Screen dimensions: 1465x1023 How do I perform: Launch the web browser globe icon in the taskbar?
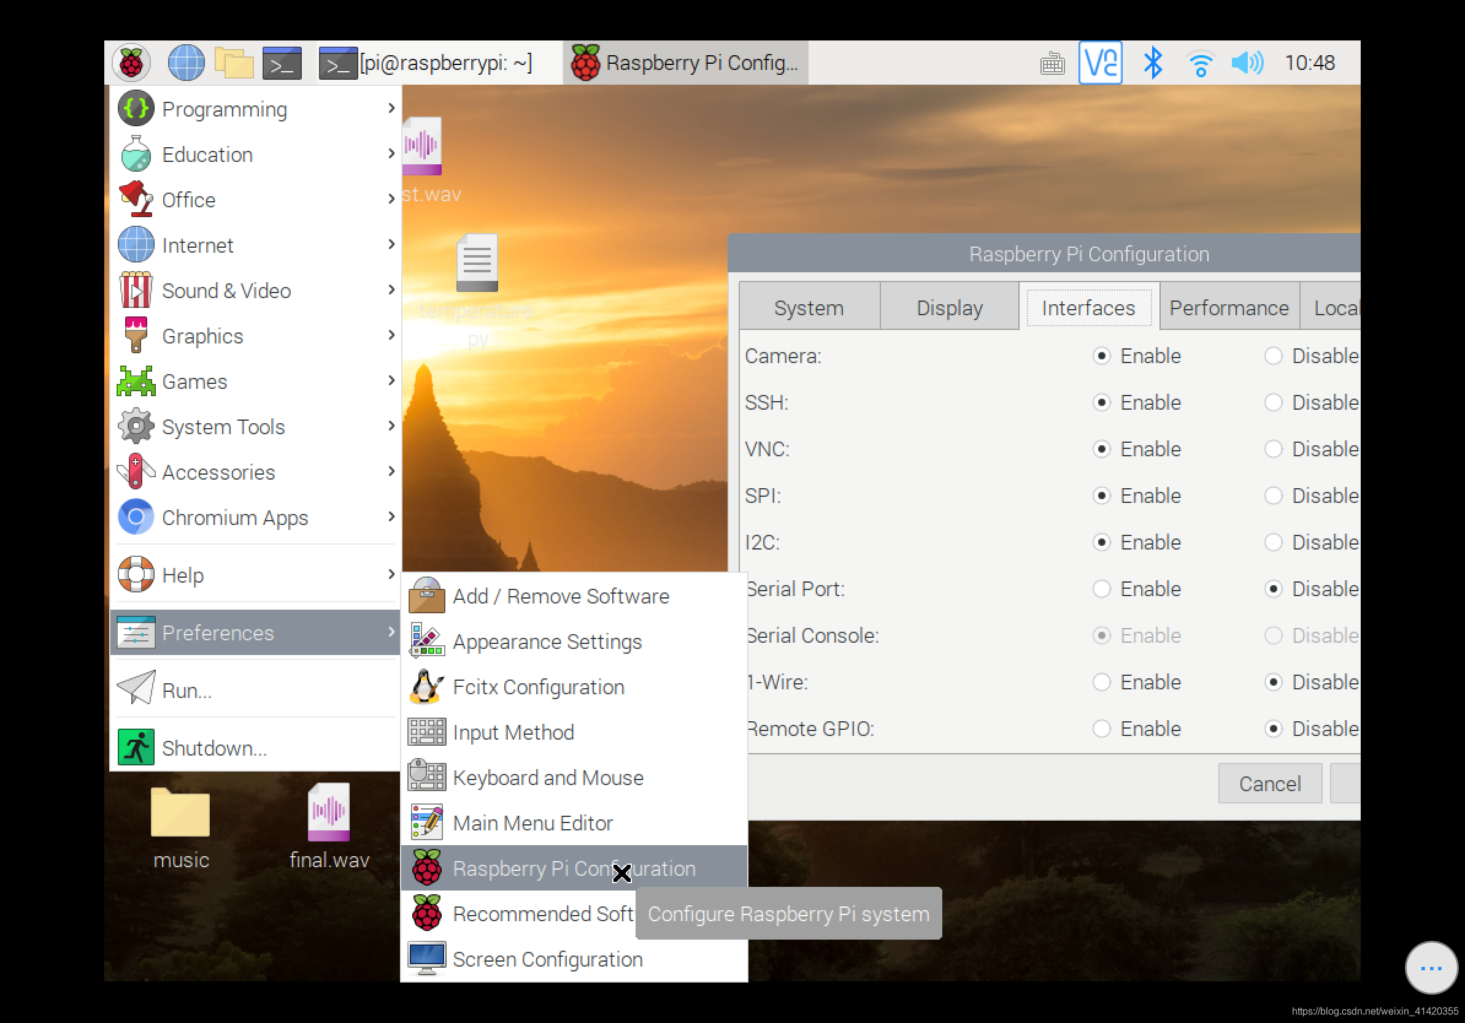pos(186,63)
